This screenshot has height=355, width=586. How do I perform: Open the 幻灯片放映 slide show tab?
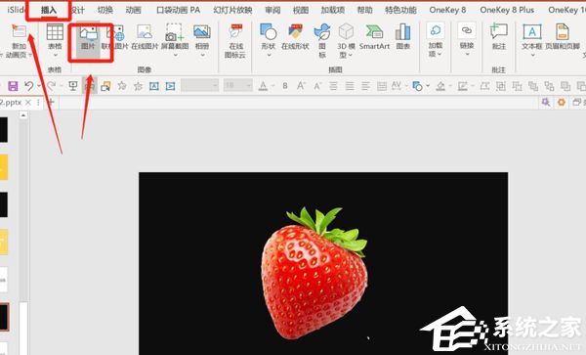(x=232, y=10)
